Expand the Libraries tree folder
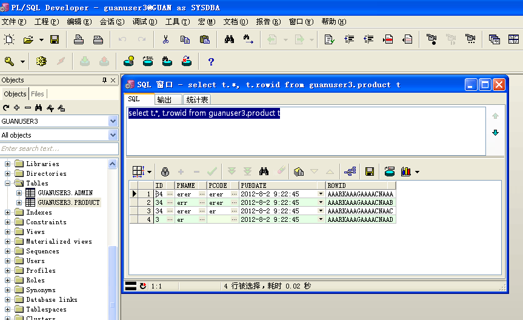This screenshot has height=320, width=523. (7, 164)
